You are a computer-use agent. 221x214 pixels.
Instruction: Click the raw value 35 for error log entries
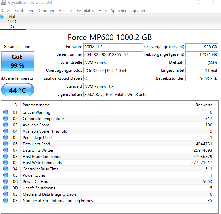click(210, 201)
